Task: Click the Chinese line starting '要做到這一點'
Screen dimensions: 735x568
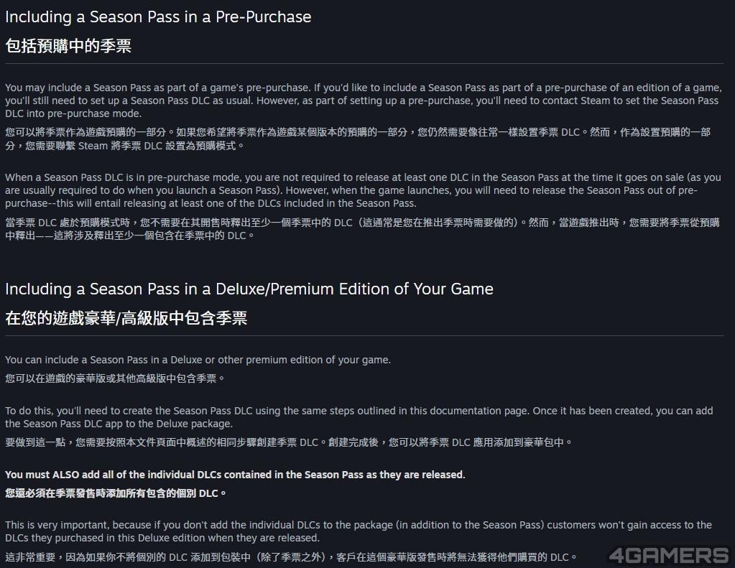Action: [289, 442]
